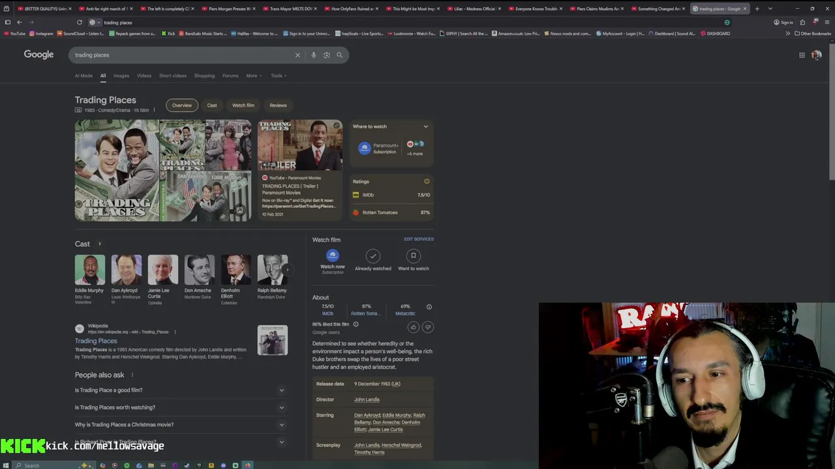Open John Landis director link

click(x=367, y=399)
